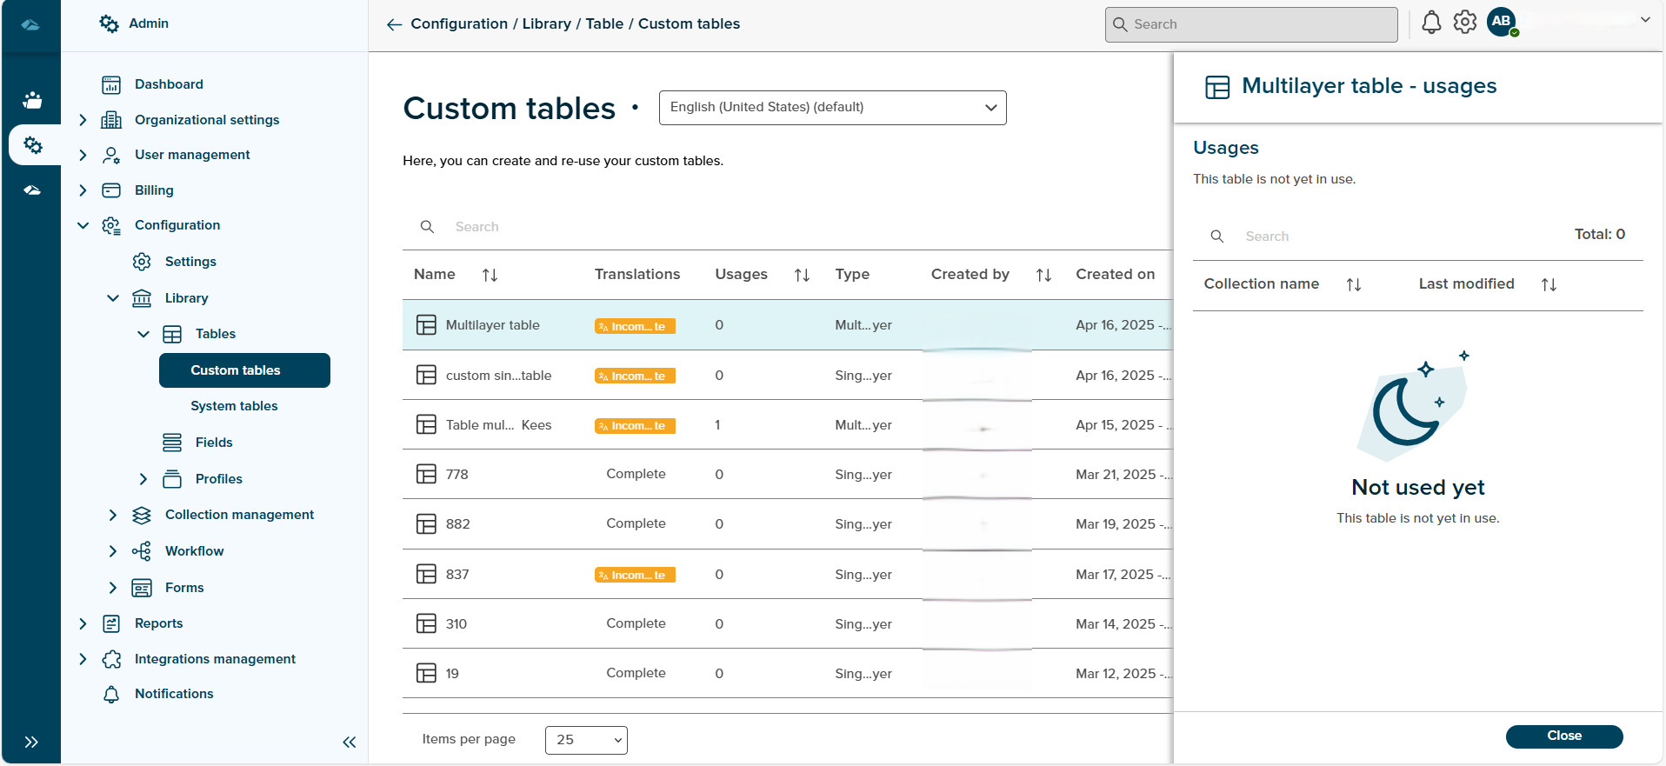1666x766 pixels.
Task: Close the Multilayer table usages panel
Action: [x=1563, y=736]
